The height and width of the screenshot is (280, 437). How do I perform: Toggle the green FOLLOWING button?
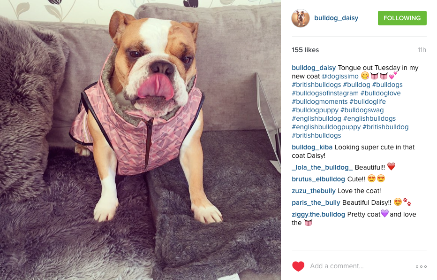(402, 18)
